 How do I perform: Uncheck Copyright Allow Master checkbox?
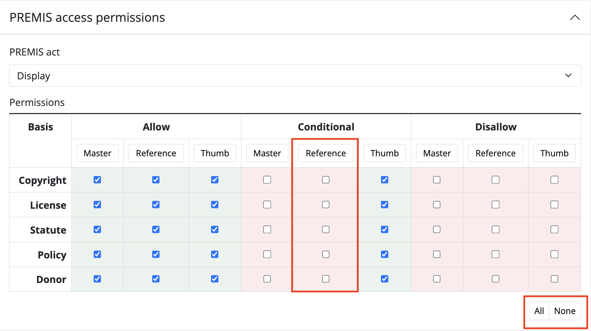(x=97, y=180)
